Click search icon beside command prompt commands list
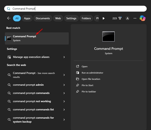The image size is (151, 130). [9, 110]
